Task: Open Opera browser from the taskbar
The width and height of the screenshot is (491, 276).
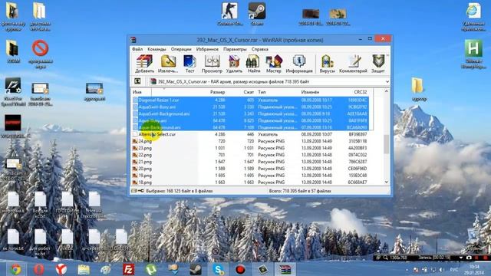Action: pyautogui.click(x=39, y=269)
